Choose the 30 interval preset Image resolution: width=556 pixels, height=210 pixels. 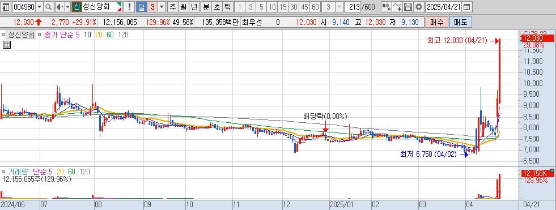tap(294, 7)
